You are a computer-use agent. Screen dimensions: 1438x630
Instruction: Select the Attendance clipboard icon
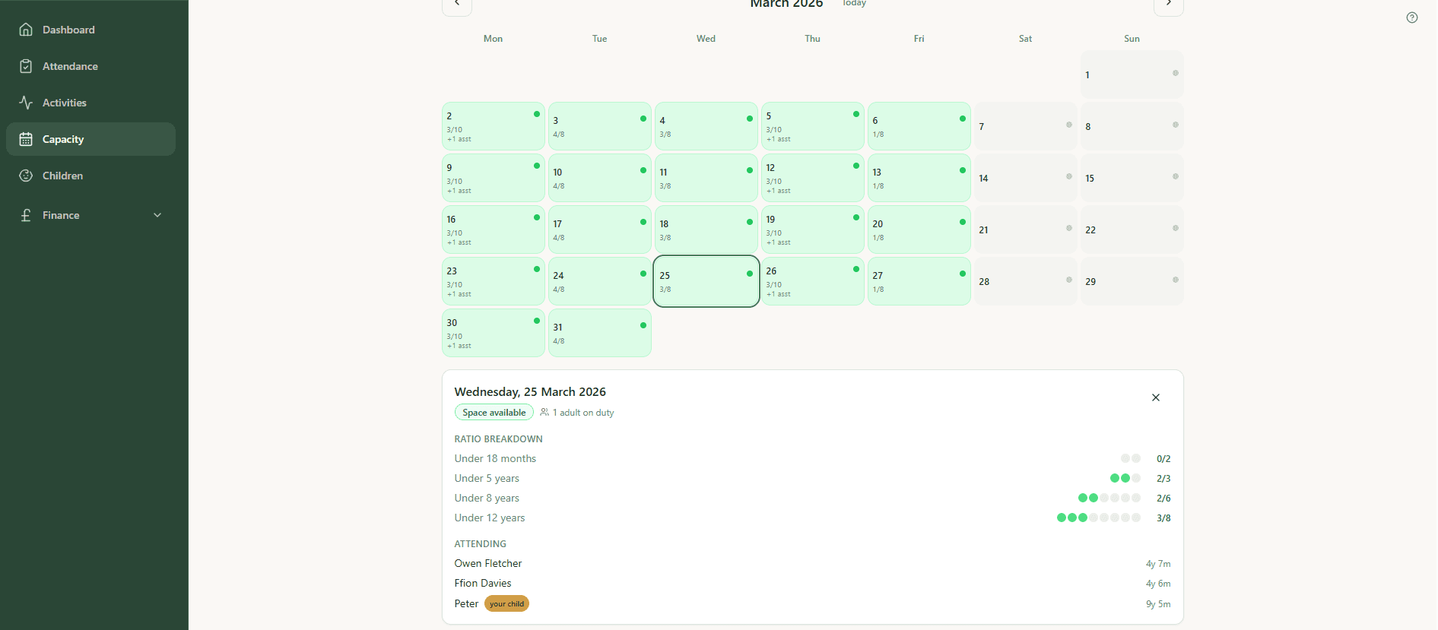click(27, 66)
